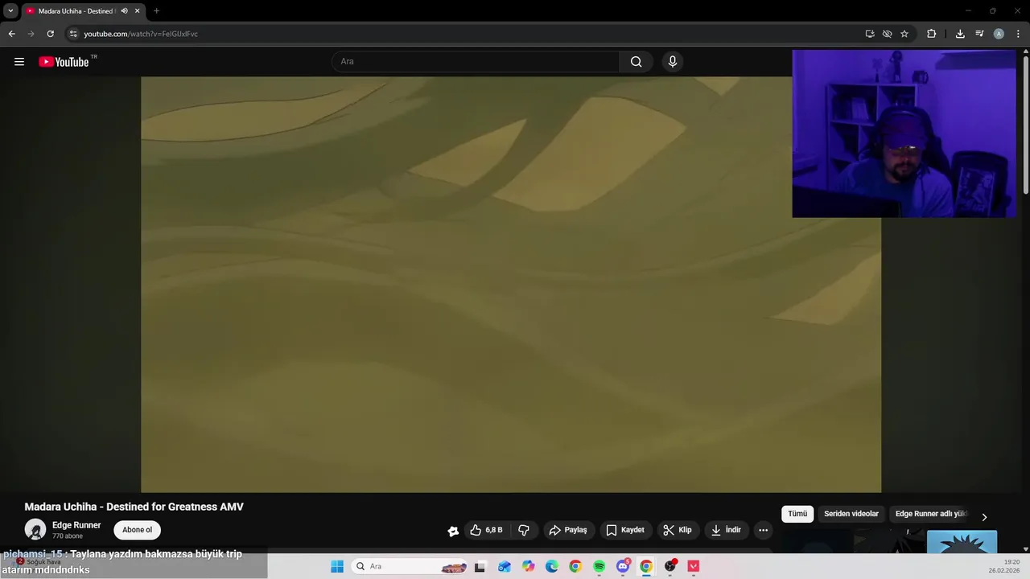
Task: Dislike the video with thumbs down
Action: (524, 530)
